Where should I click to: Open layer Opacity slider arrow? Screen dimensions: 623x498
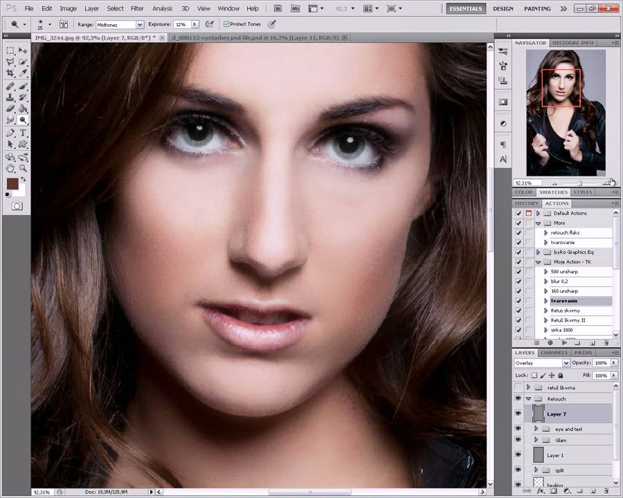(x=614, y=362)
